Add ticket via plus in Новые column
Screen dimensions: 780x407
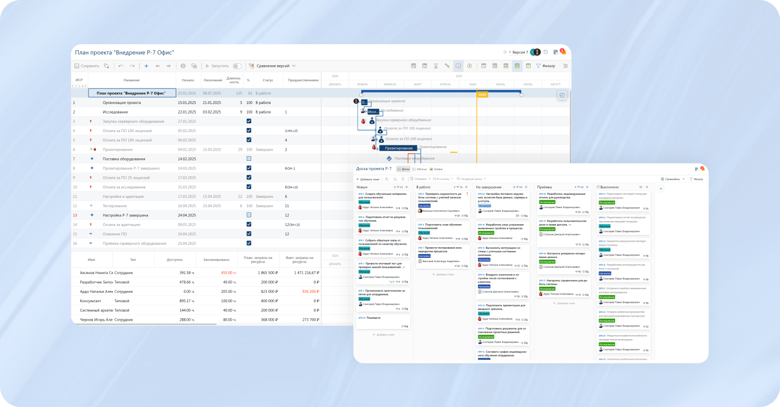[x=407, y=187]
